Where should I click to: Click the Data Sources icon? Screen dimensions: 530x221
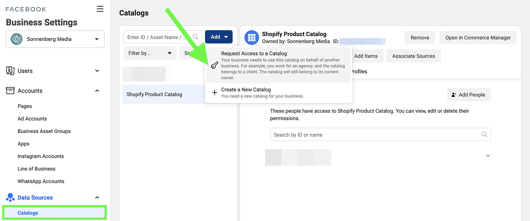[x=10, y=197]
